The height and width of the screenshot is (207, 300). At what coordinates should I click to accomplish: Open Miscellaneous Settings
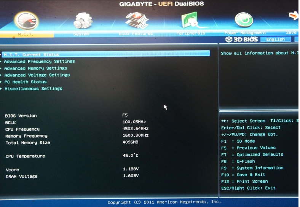coord(34,89)
